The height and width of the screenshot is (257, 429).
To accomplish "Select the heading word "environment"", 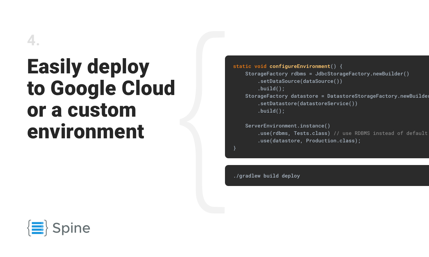I will coord(86,132).
